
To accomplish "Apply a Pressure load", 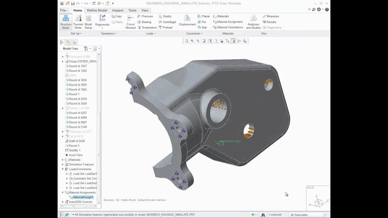I will (145, 16).
